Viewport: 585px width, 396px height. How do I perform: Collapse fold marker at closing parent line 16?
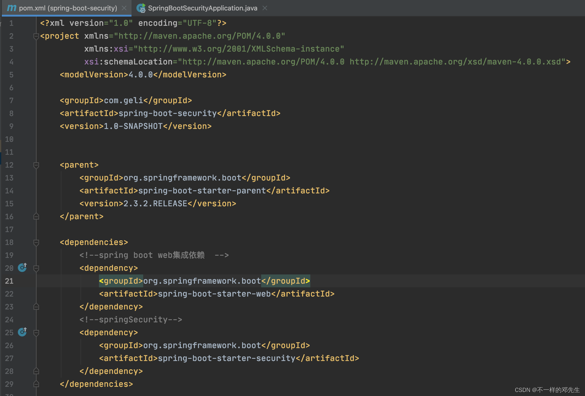pyautogui.click(x=36, y=216)
